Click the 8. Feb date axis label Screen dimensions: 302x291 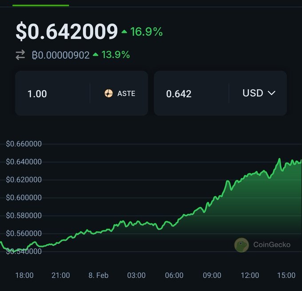click(99, 275)
